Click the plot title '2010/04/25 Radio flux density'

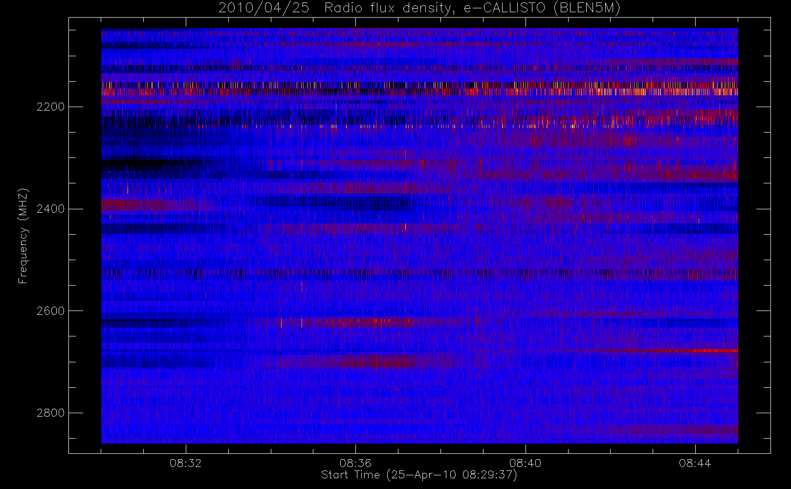pos(419,8)
